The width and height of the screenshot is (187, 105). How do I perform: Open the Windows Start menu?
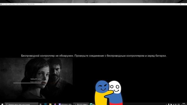click(x=2, y=104)
